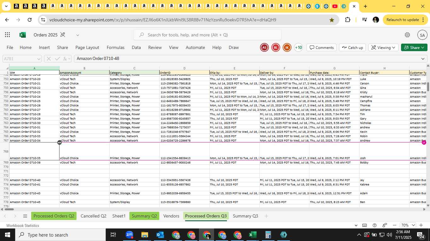This screenshot has width=430, height=241.
Task: Toggle the bookmark star for this page
Action: (332, 20)
